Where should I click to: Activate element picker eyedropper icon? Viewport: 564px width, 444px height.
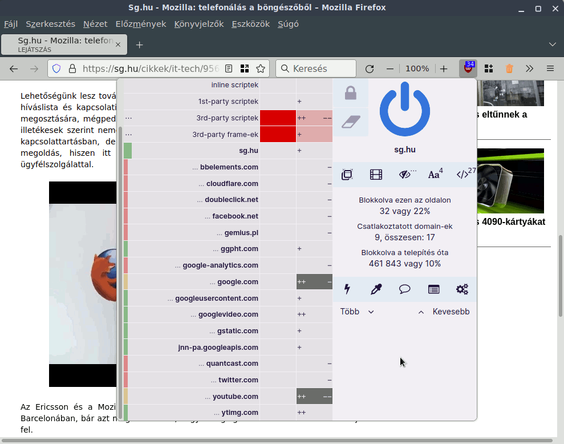tap(376, 289)
